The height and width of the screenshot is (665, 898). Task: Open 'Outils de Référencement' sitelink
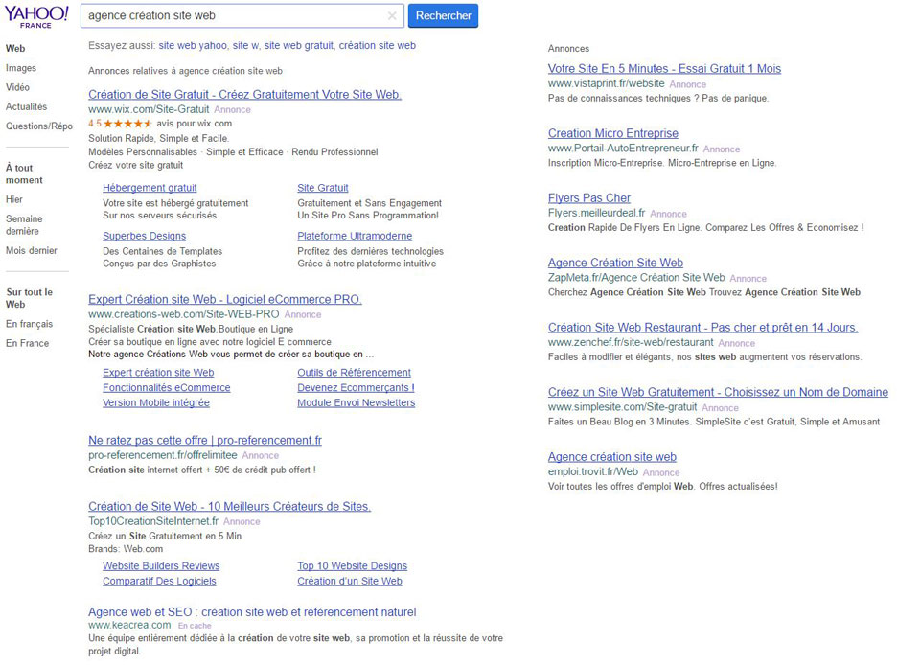[354, 373]
